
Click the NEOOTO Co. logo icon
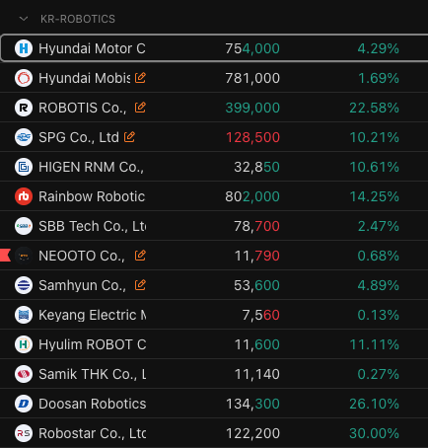pos(24,256)
